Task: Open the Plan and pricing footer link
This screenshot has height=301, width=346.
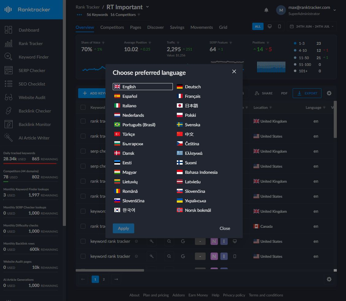Action: coord(156,295)
